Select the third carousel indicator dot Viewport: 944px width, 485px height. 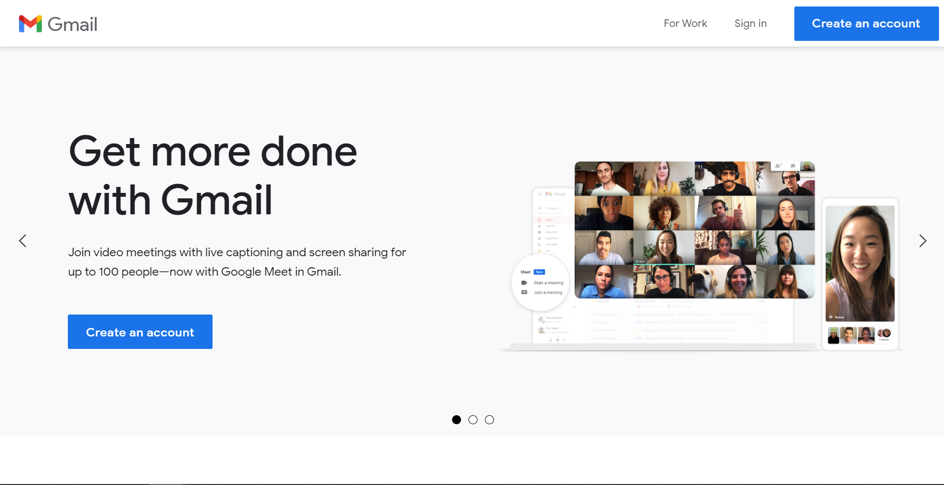(489, 420)
